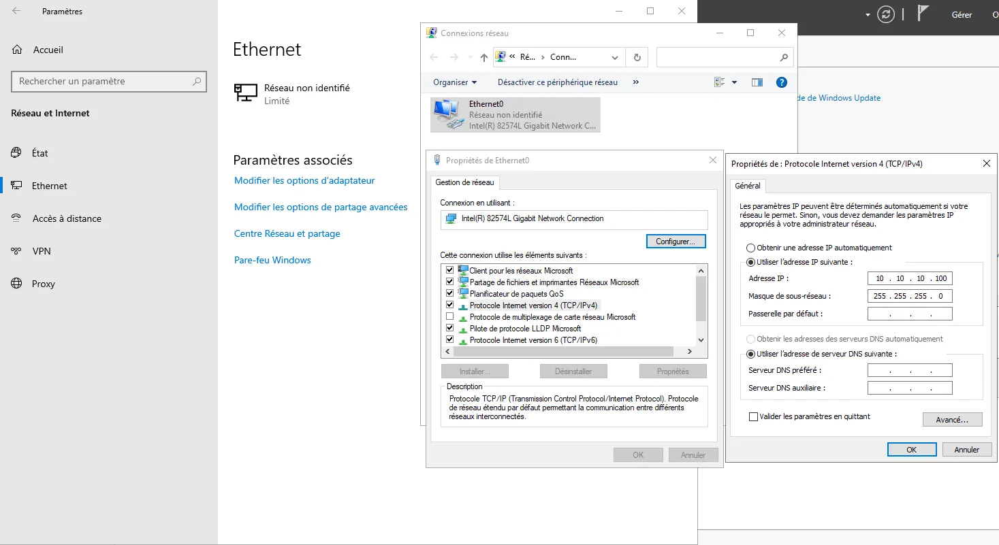The width and height of the screenshot is (999, 545).
Task: Click OK in TCP/IPv4 properties
Action: (x=912, y=450)
